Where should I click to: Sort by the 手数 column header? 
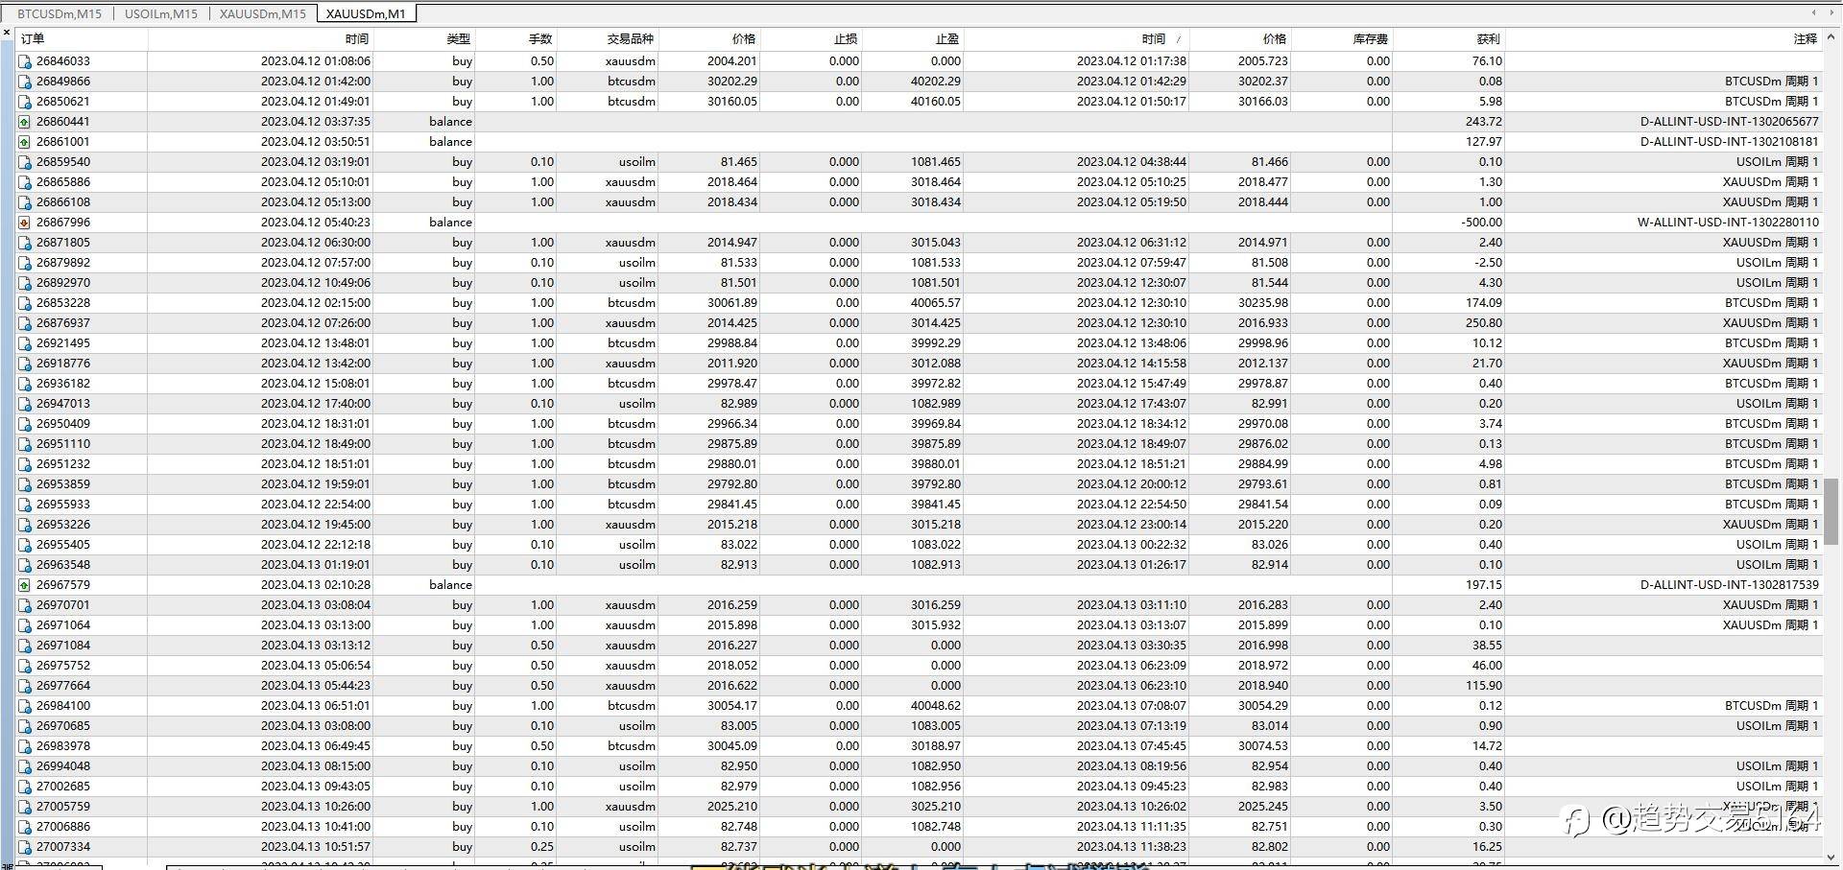pyautogui.click(x=515, y=39)
